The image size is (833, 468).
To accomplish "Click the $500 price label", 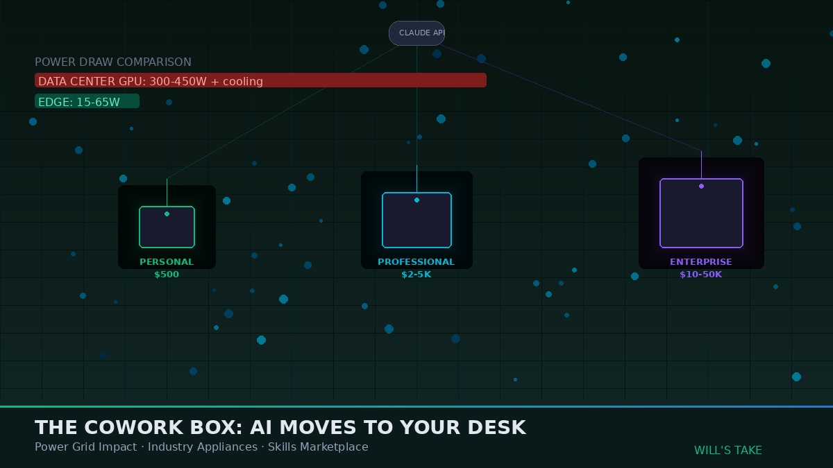I will point(167,274).
